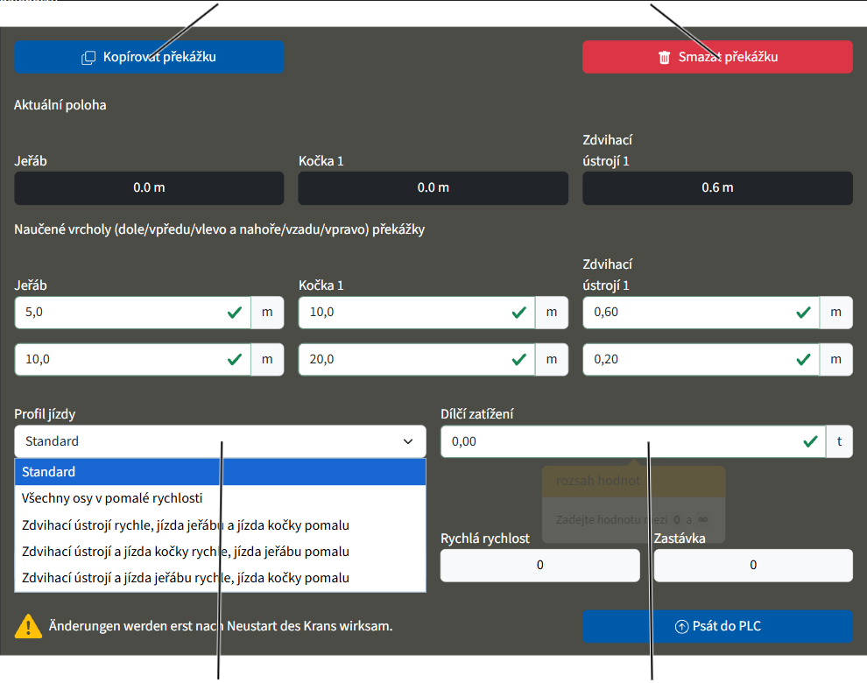867x683 pixels.
Task: Click the Zdvihací ústrojí 1 field 0,20
Action: coord(701,360)
